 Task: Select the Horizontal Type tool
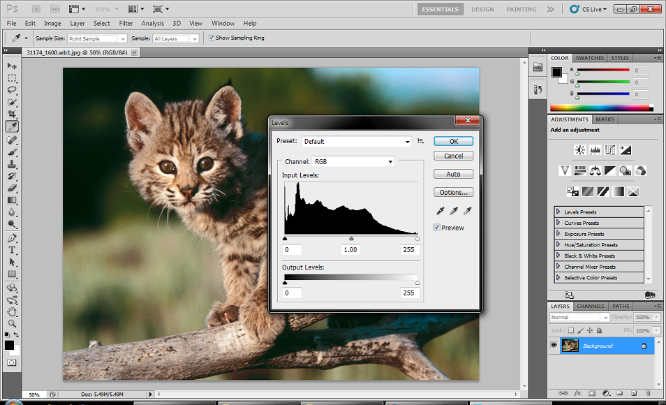point(12,250)
